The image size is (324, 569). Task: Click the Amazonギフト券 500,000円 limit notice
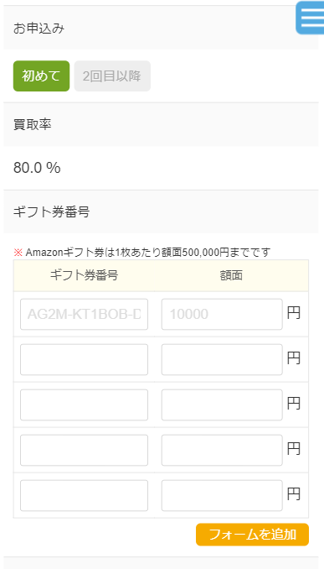pos(142,252)
